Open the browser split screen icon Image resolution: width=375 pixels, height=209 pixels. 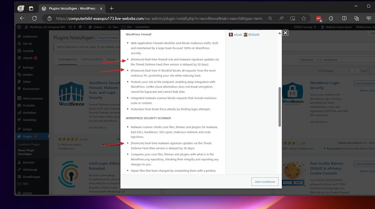coord(345,18)
